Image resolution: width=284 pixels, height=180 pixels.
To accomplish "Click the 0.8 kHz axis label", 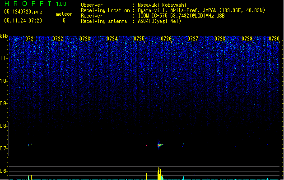I will [x=4, y=126].
